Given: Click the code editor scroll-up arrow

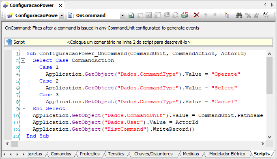Looking at the screenshot, I should (269, 54).
